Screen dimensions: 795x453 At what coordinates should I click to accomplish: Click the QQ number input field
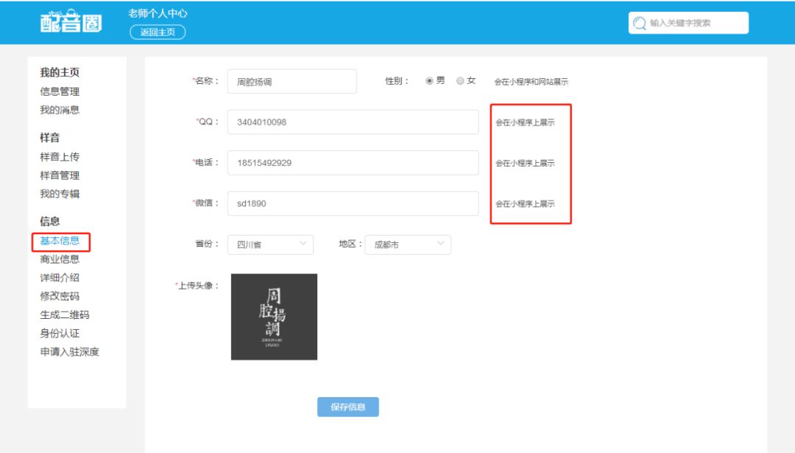(353, 122)
